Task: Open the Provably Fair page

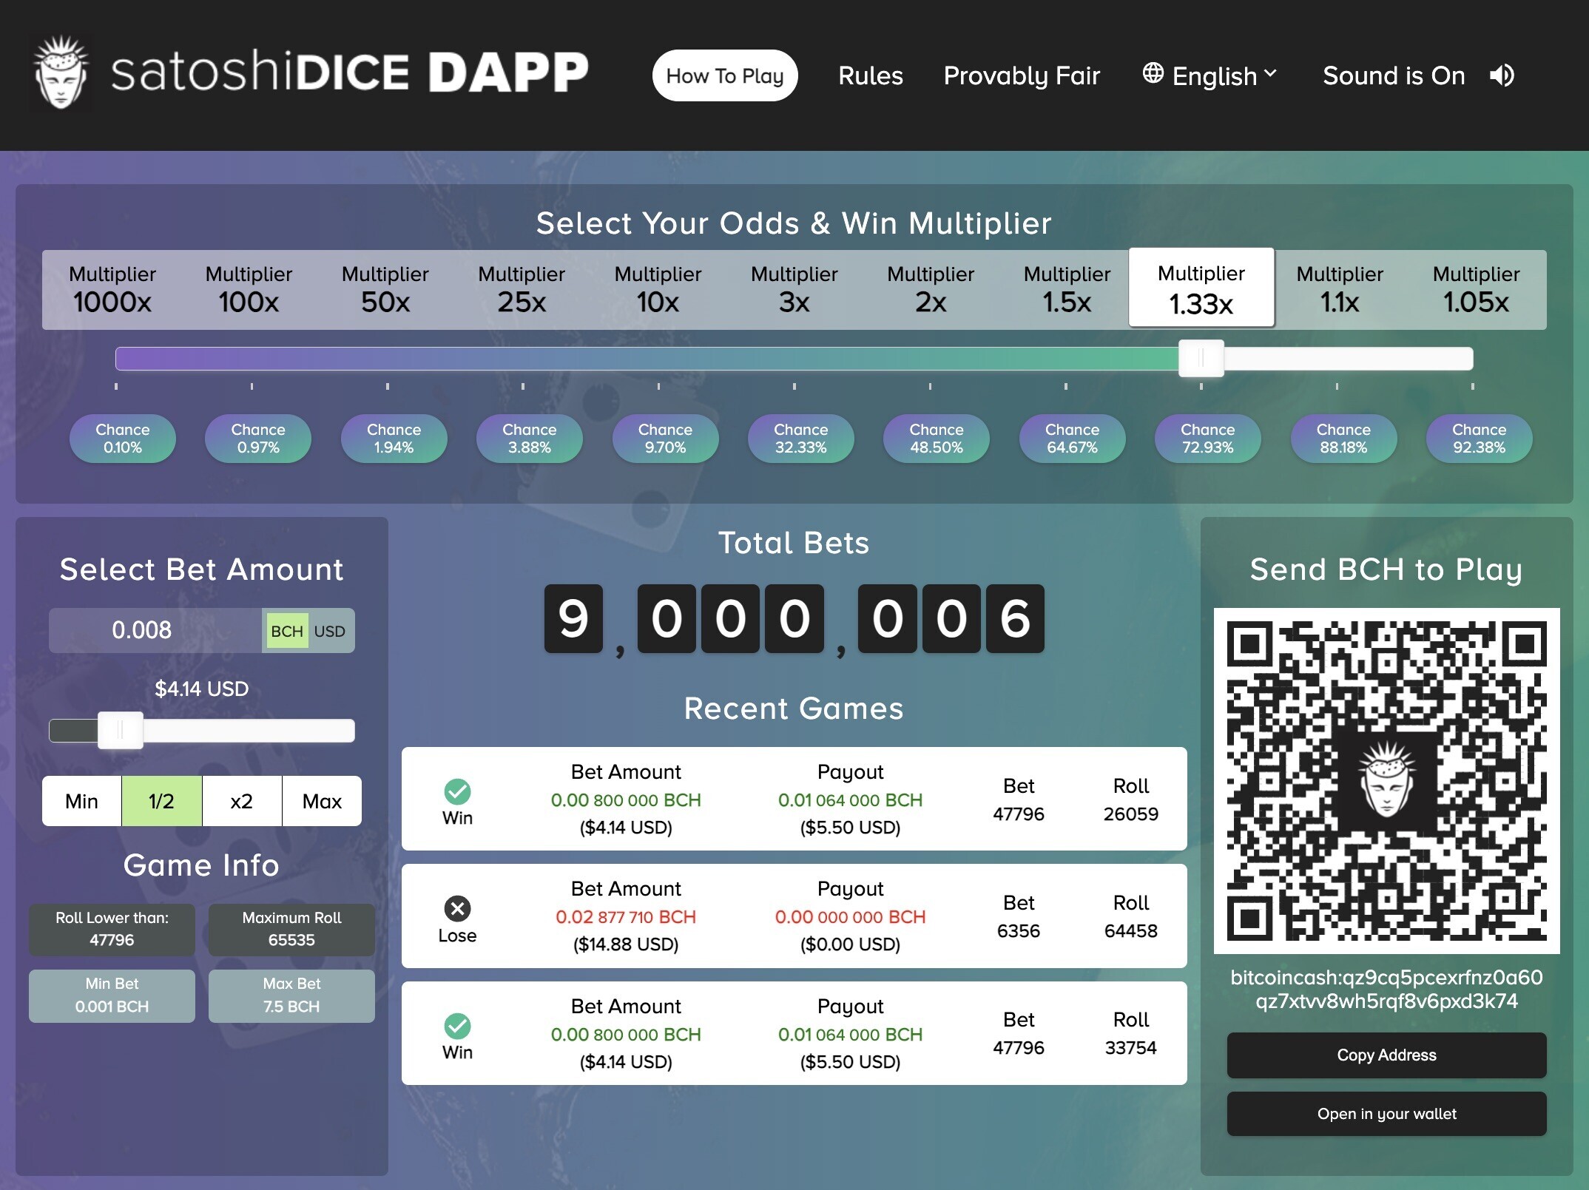Action: [1022, 75]
